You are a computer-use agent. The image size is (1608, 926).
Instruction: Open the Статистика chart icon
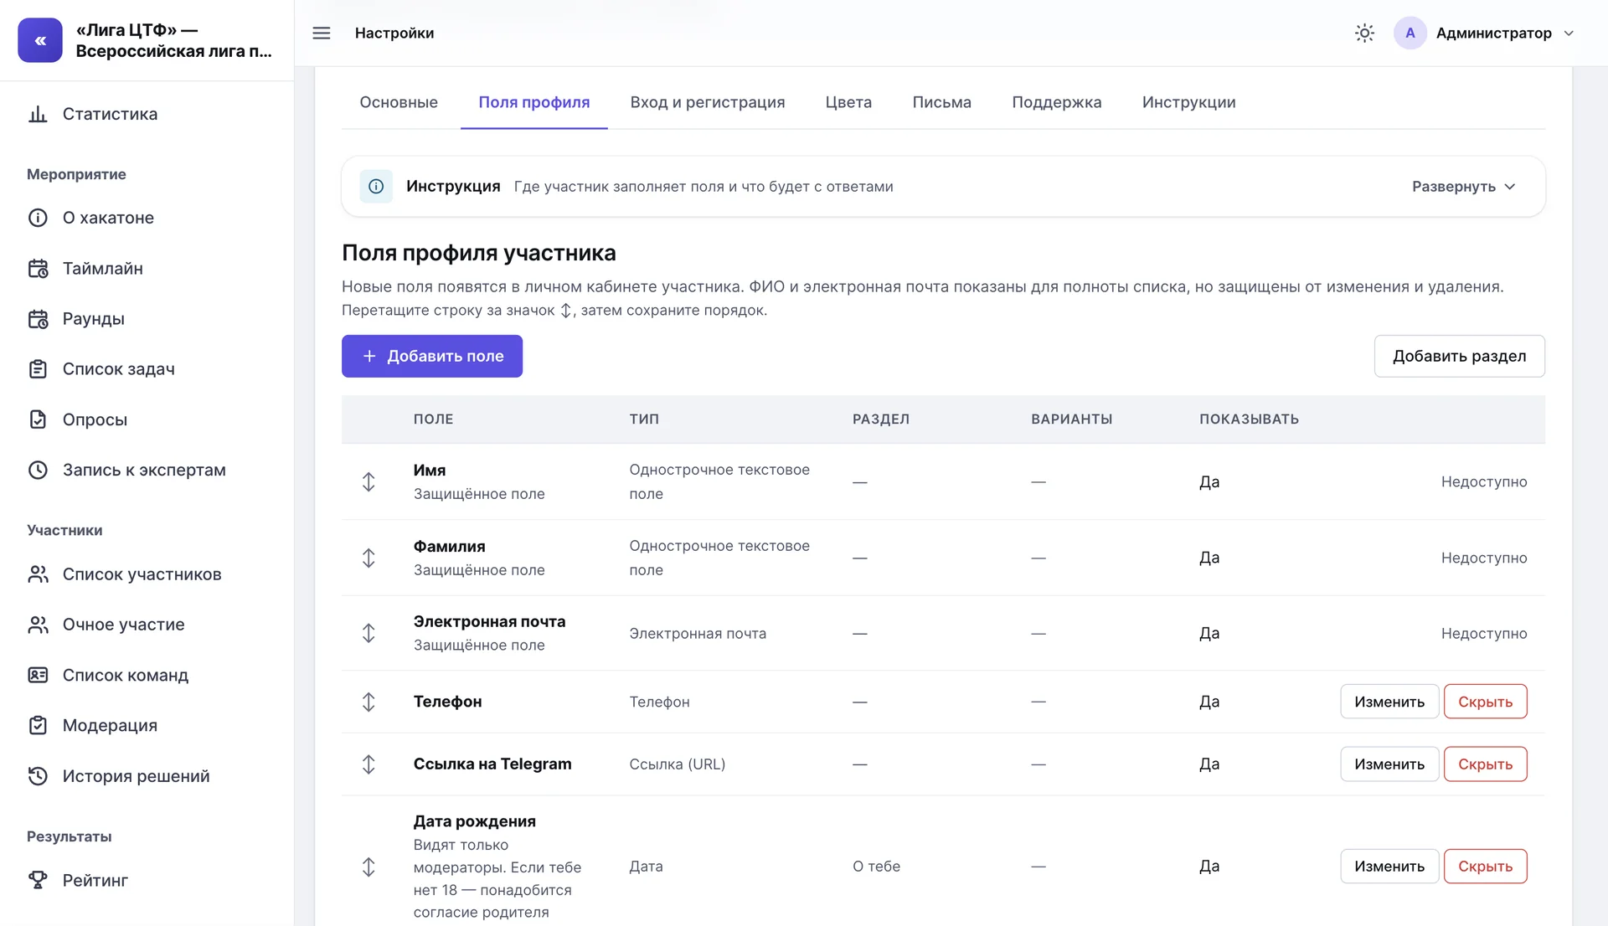click(38, 114)
